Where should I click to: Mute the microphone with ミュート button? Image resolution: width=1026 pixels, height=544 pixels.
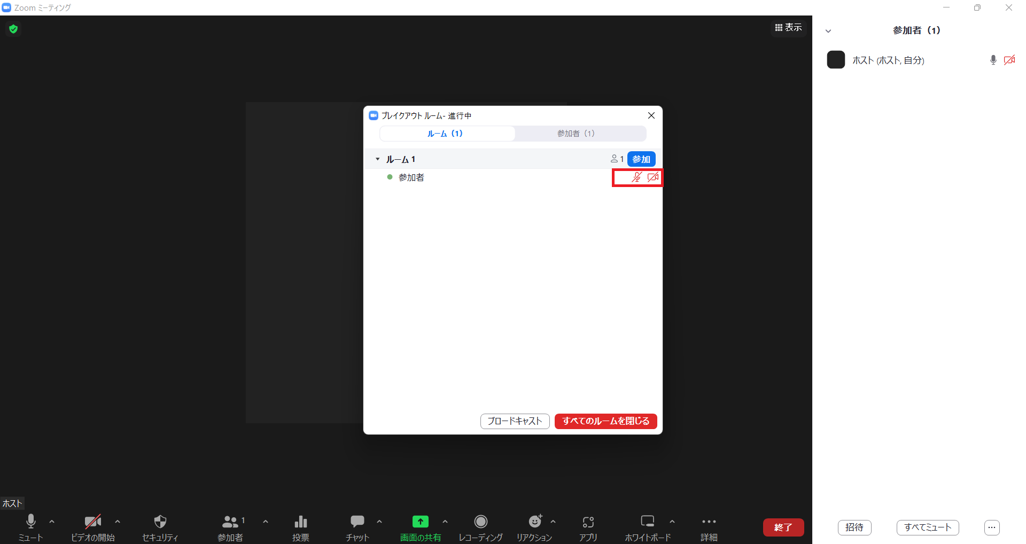click(x=31, y=522)
